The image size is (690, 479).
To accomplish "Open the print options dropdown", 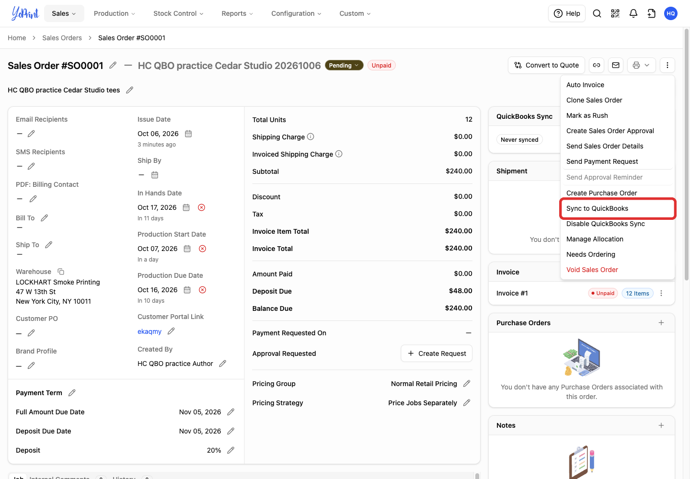I will click(641, 65).
